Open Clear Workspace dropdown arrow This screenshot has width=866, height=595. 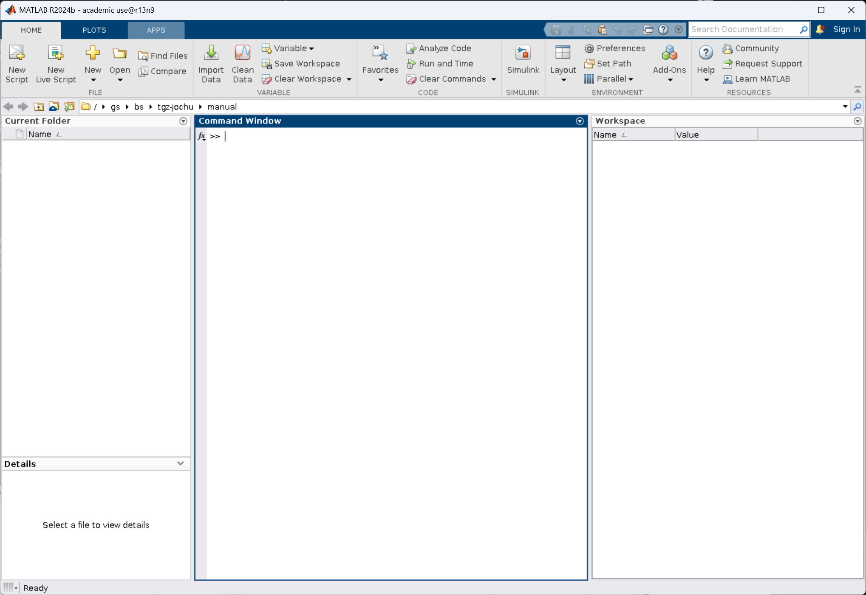(x=349, y=79)
